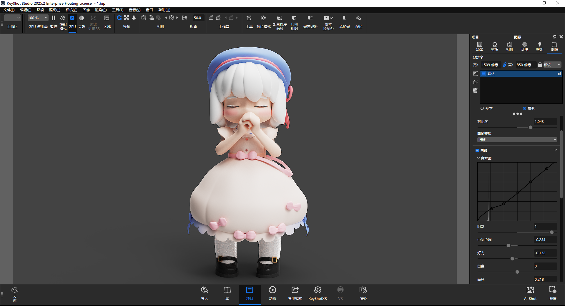Screen dimensions: 565x306
Task: Open the 渲染(R) menu
Action: (101, 10)
